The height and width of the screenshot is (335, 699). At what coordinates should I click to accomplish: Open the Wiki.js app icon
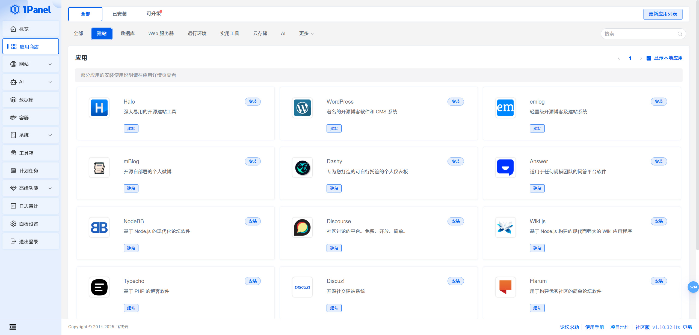[x=505, y=227]
